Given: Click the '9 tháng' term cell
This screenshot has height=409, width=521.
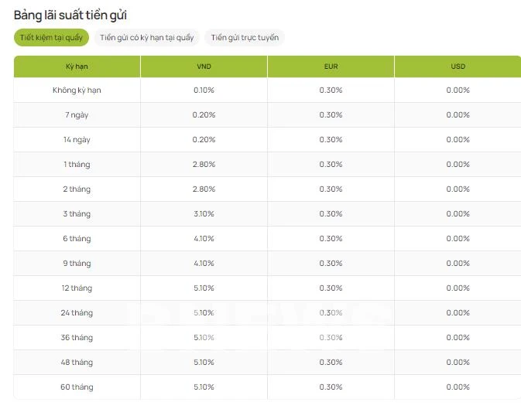Looking at the screenshot, I should click(x=77, y=264).
